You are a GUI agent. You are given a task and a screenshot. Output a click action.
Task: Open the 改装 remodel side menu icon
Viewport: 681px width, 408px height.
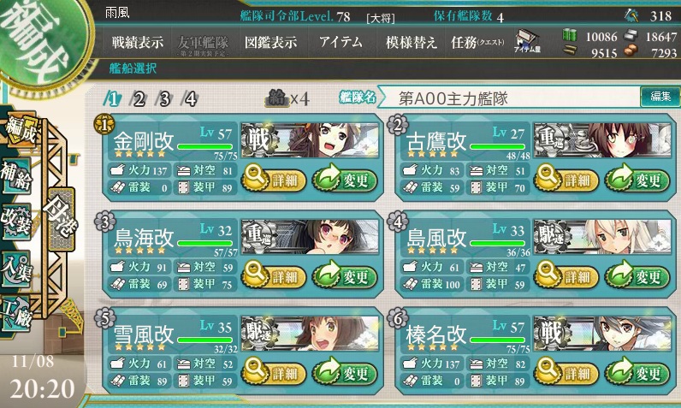(x=16, y=221)
